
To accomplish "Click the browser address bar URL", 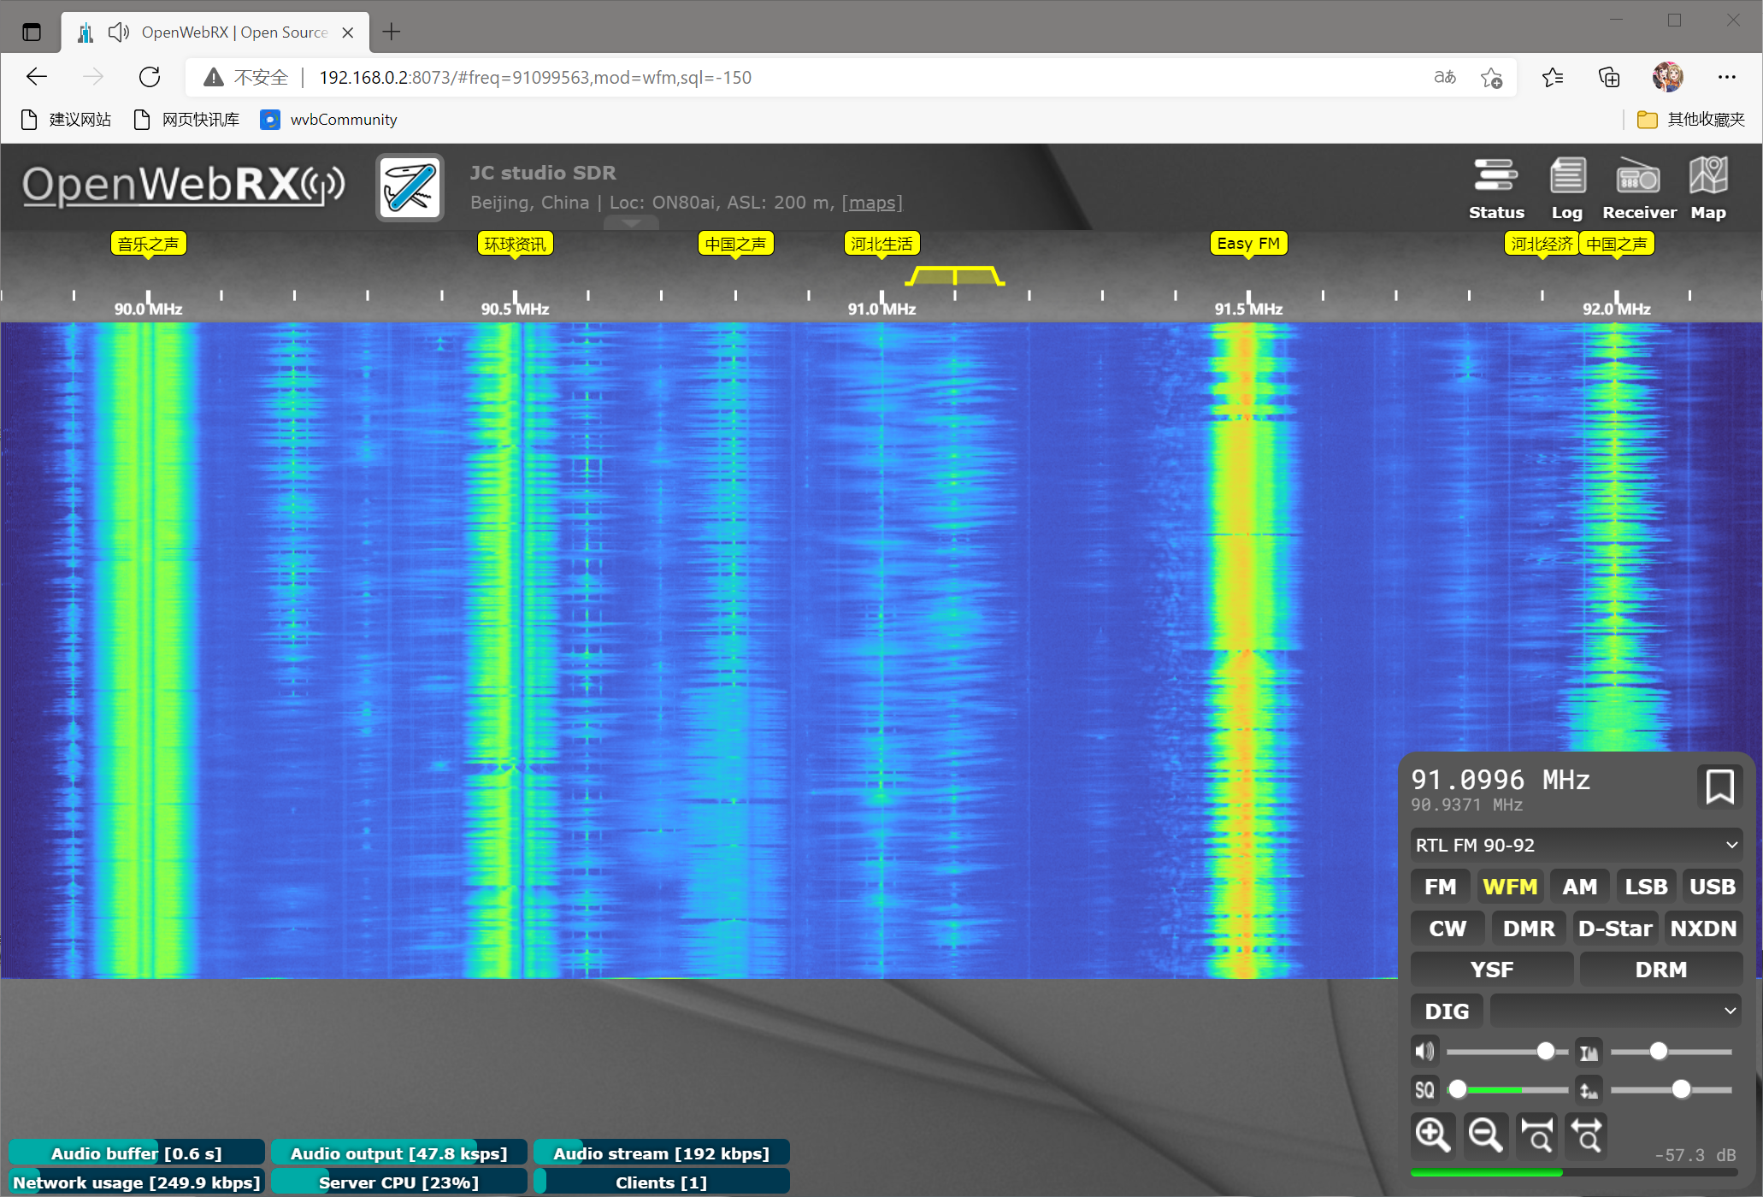I will [x=535, y=78].
